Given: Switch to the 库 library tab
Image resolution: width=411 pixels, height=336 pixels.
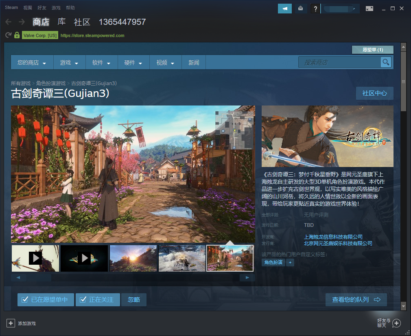Looking at the screenshot, I should (x=61, y=22).
